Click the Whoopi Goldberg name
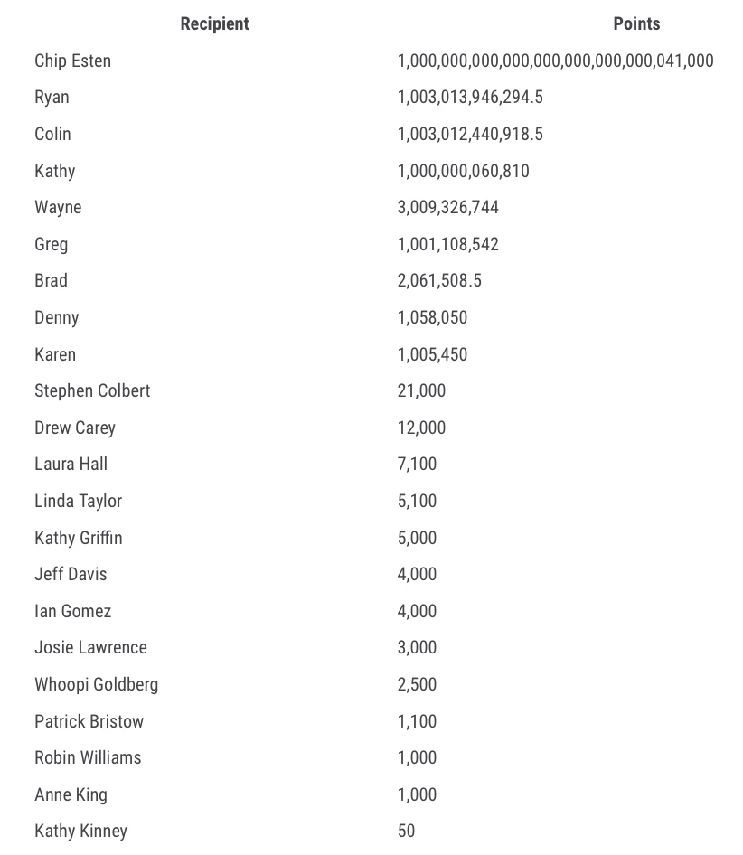Screen dimensions: 743x855 click(x=97, y=684)
